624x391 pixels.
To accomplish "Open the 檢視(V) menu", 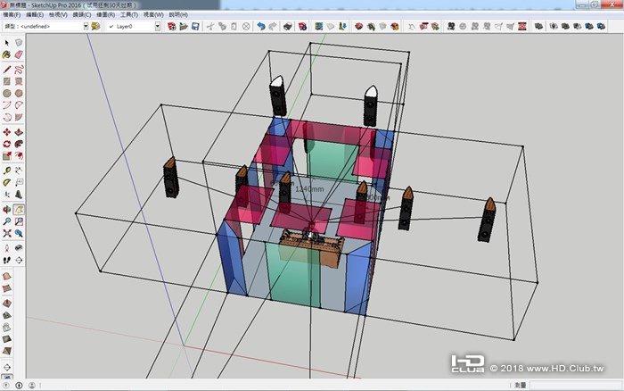I will (58, 15).
